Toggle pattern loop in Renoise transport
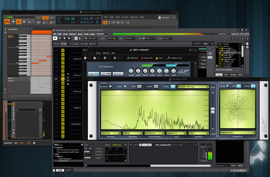 tap(60, 38)
